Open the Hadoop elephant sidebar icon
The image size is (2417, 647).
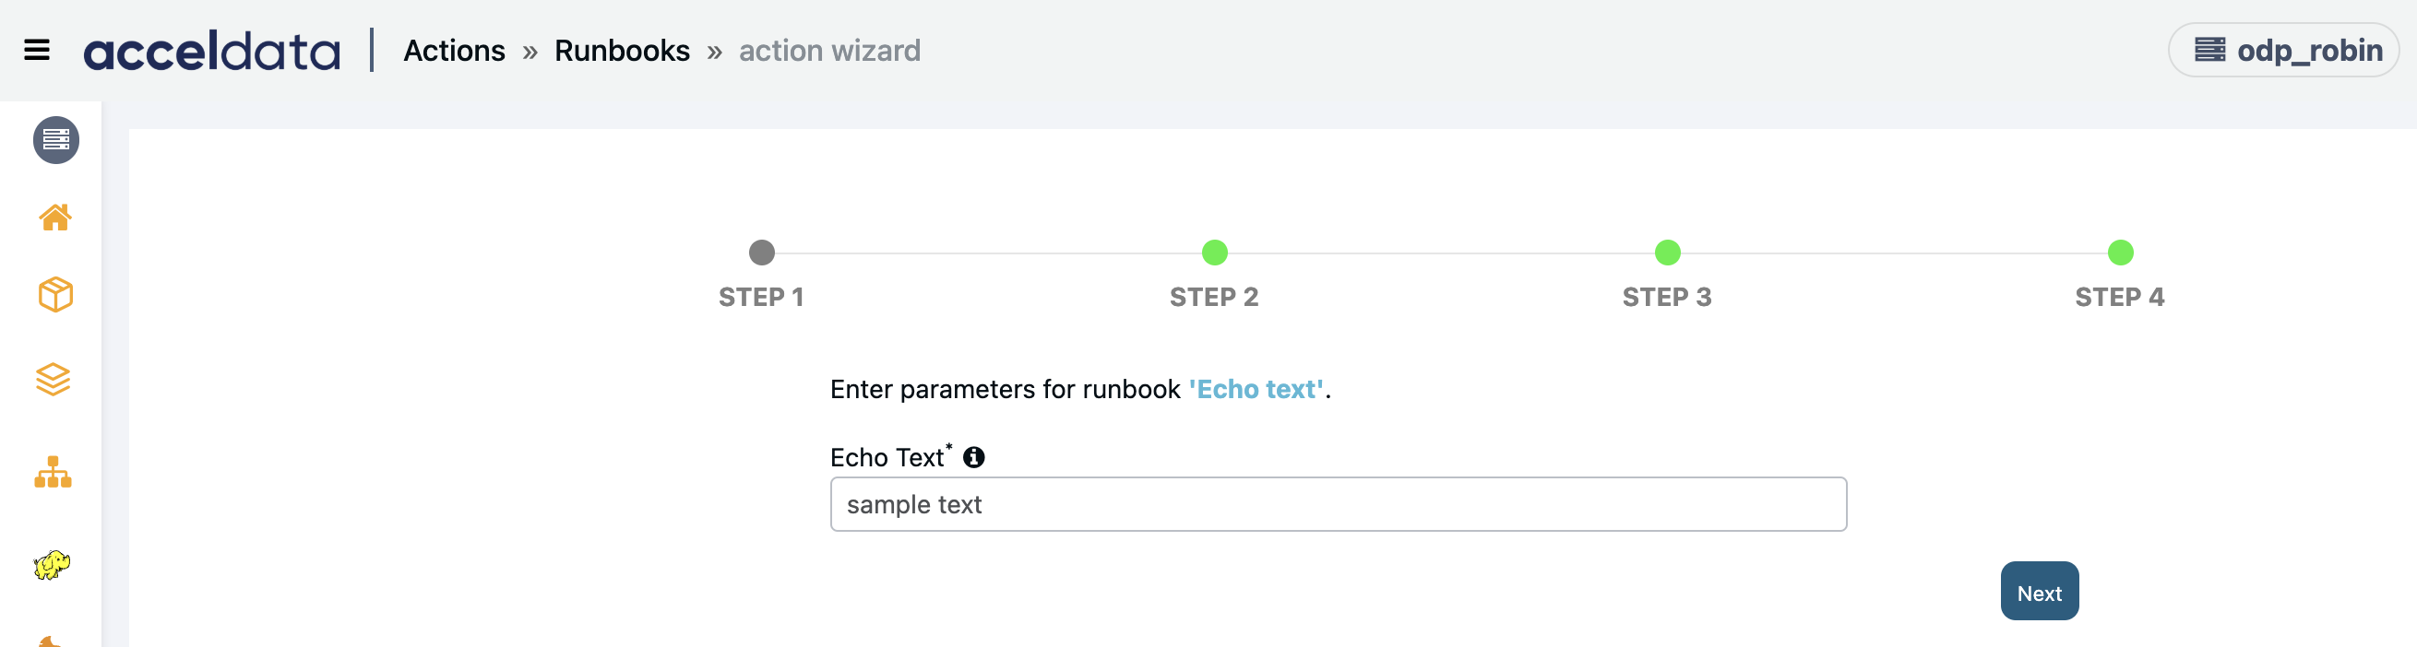(x=53, y=564)
